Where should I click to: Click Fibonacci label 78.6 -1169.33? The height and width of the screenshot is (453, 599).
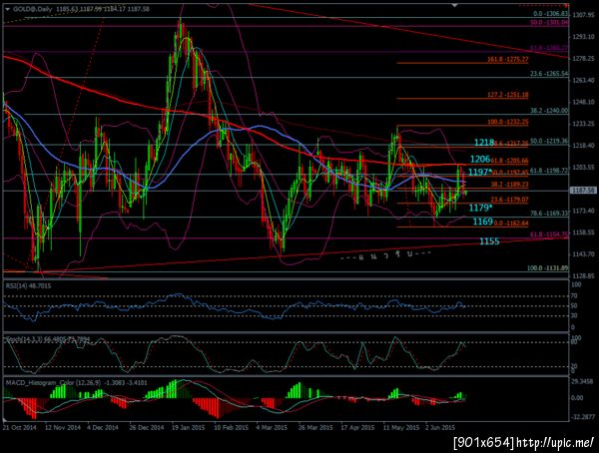coord(549,214)
